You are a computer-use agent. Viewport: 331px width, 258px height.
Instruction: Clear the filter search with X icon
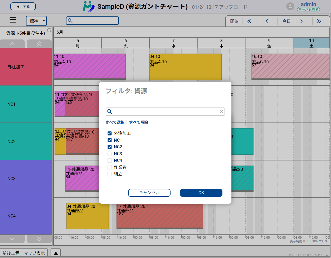[x=221, y=112]
